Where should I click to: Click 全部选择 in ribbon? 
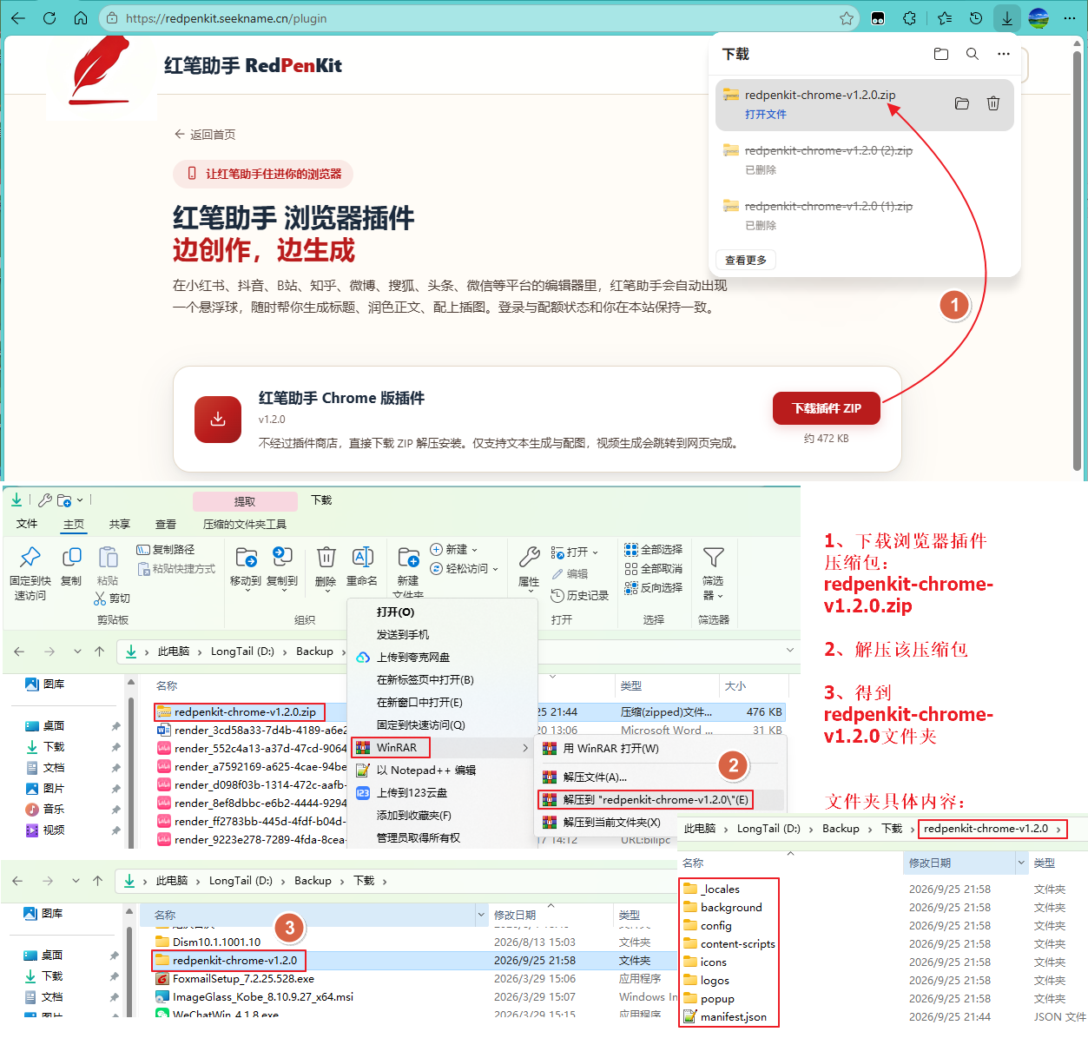click(654, 550)
